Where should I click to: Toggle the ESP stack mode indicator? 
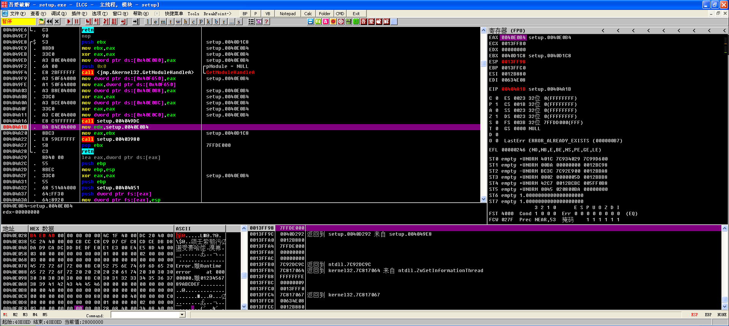tap(694, 315)
